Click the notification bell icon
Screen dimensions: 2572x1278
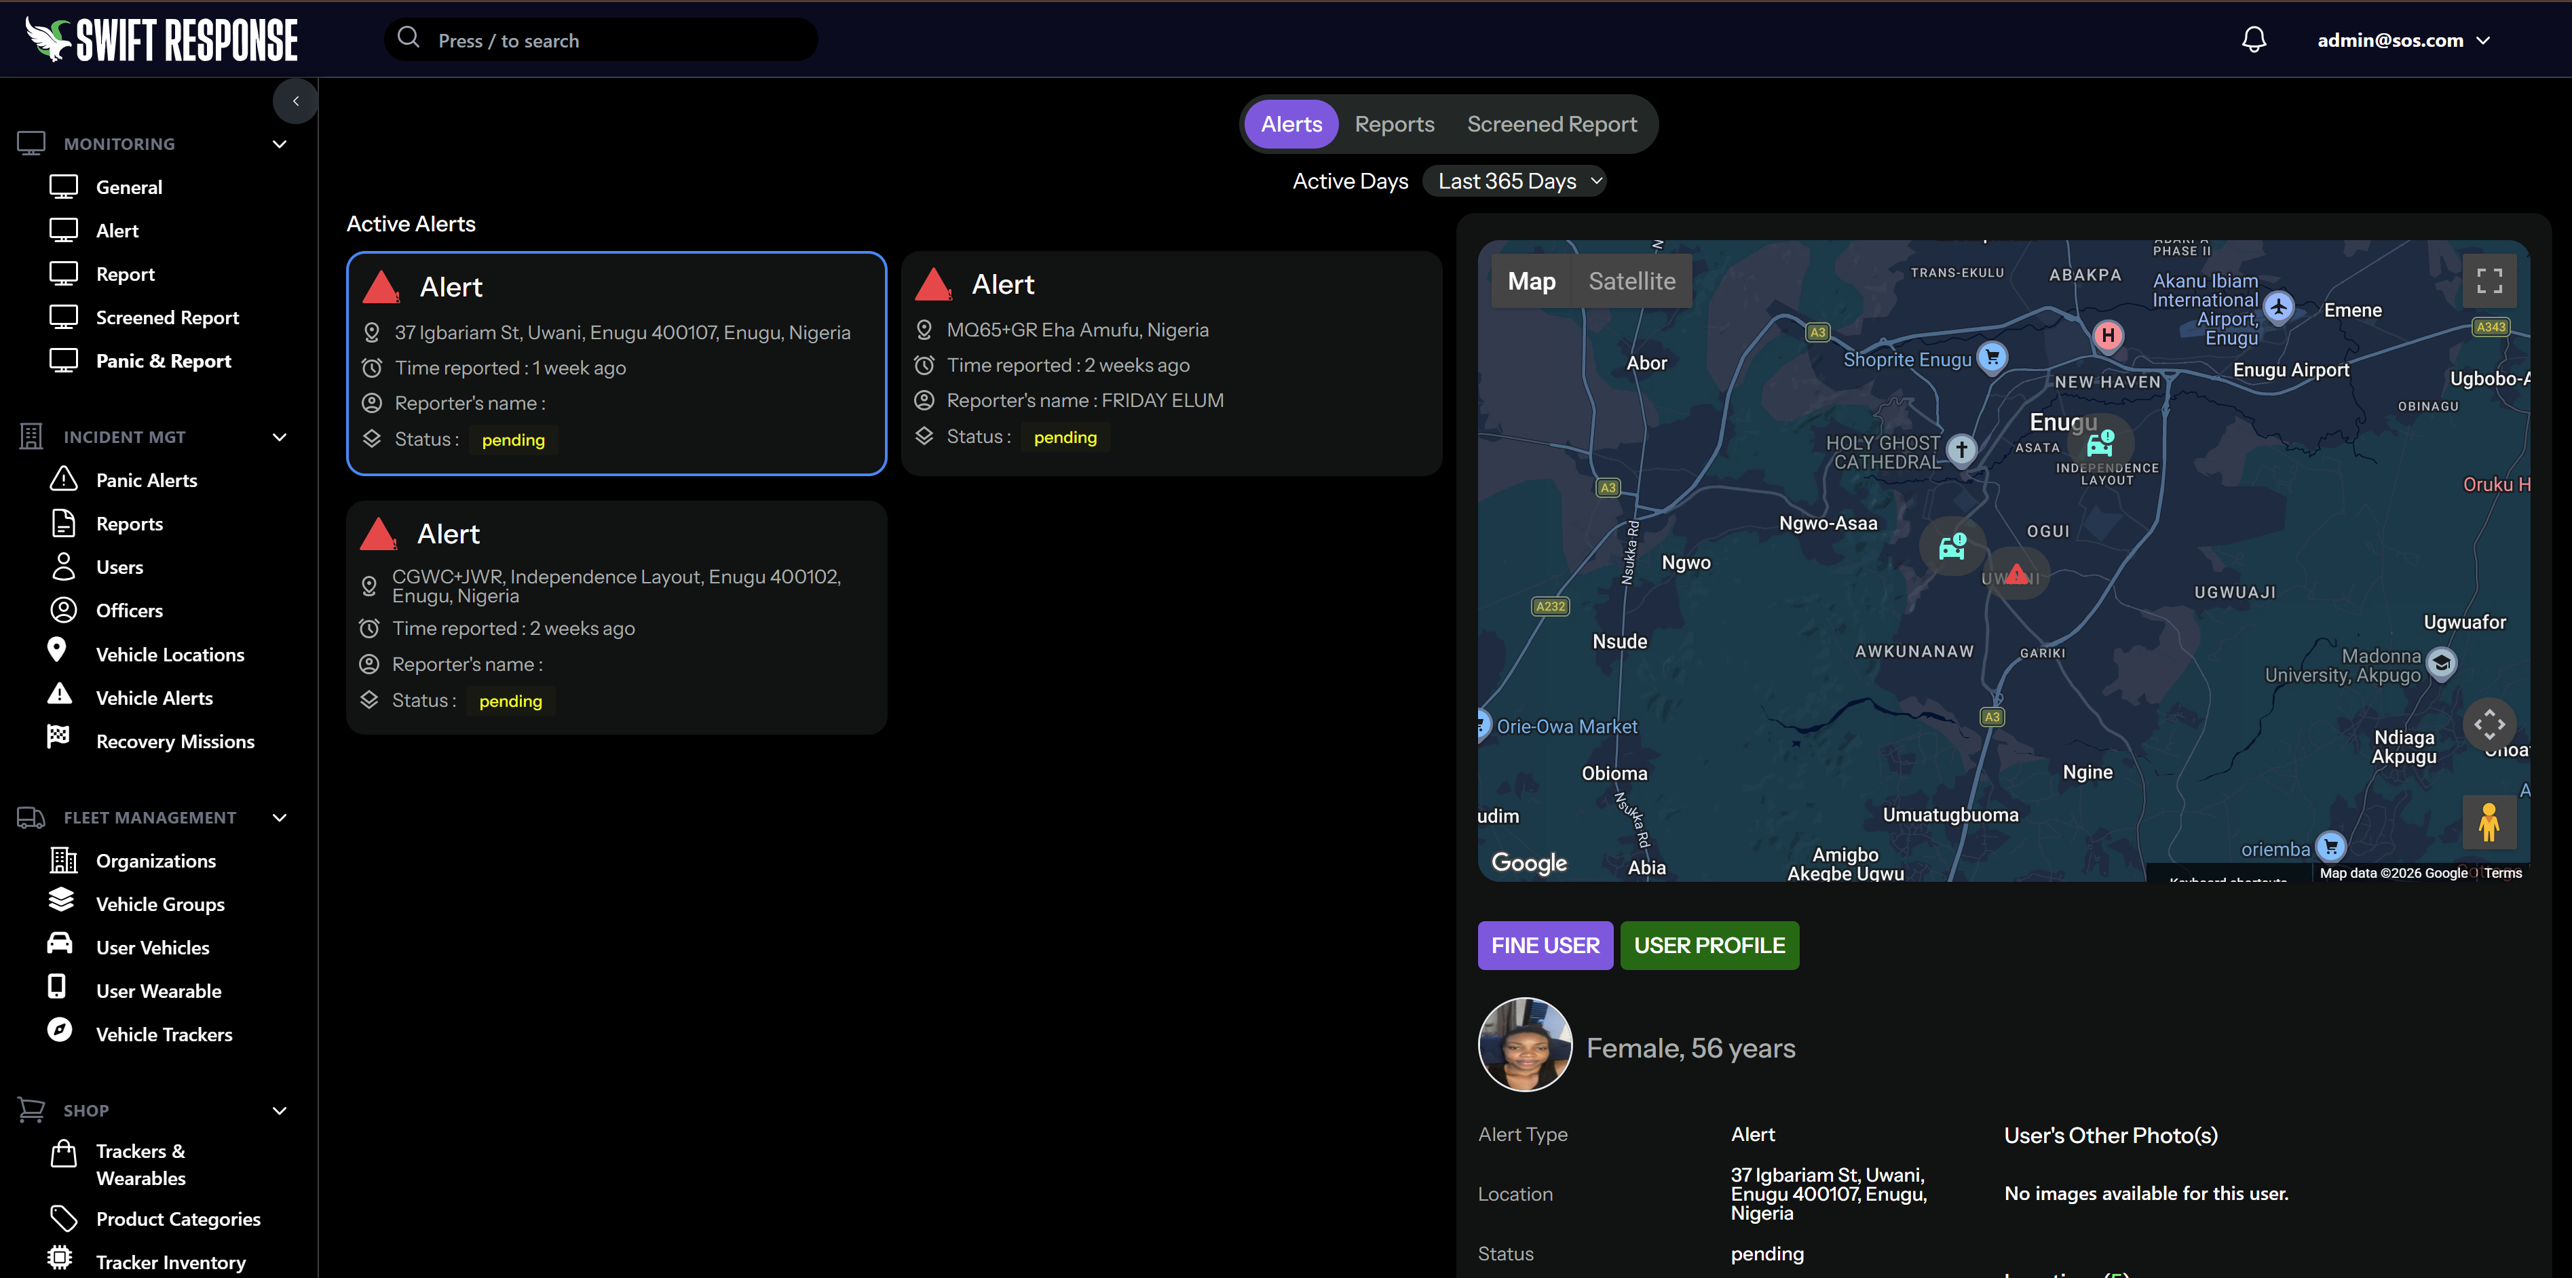2254,40
